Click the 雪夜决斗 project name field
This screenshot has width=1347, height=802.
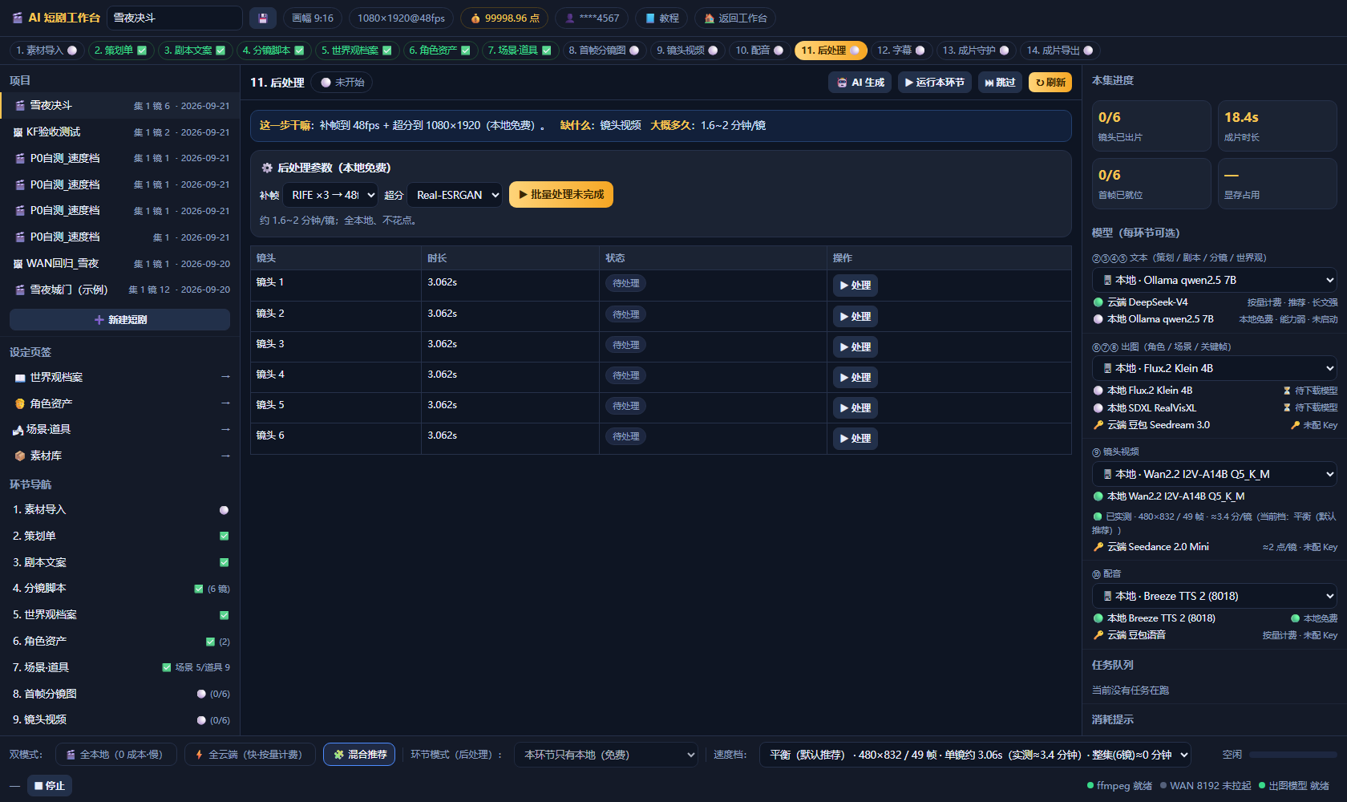(174, 18)
